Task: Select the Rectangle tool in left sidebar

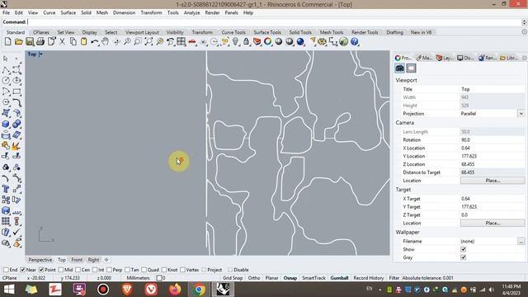Action: (16, 92)
